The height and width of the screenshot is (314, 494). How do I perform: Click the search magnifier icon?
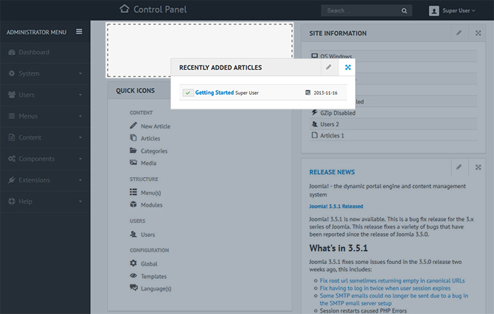404,11
